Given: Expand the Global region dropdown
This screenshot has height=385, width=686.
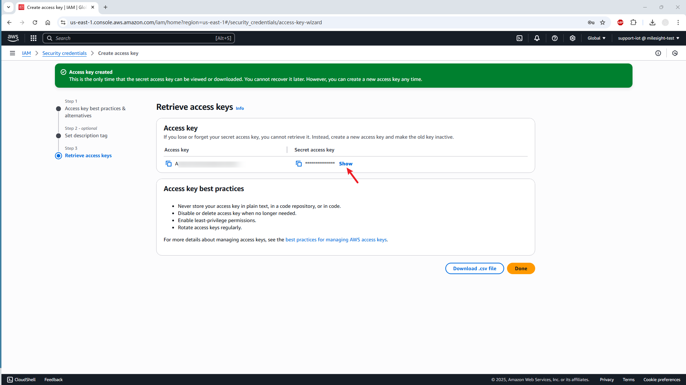Looking at the screenshot, I should click(597, 38).
